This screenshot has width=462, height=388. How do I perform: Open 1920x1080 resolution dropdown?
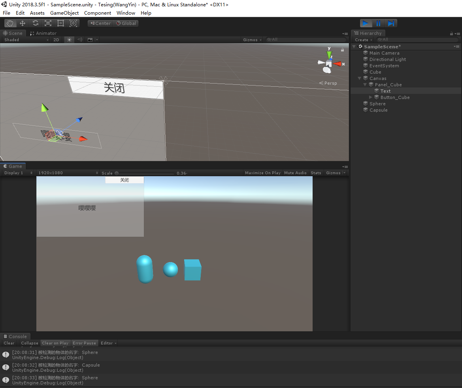68,173
